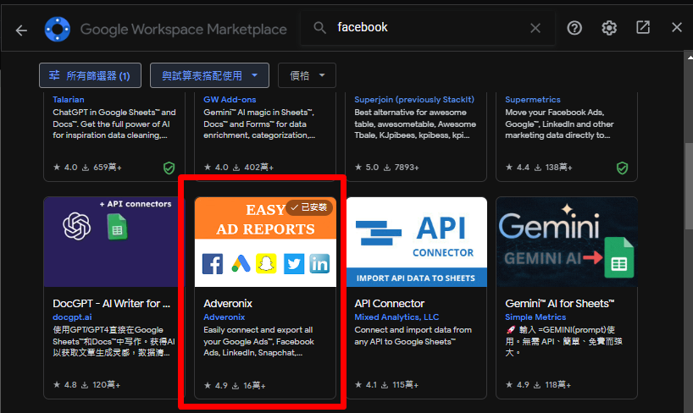Click LinkedIn icon in Adveronix banner

click(x=319, y=264)
